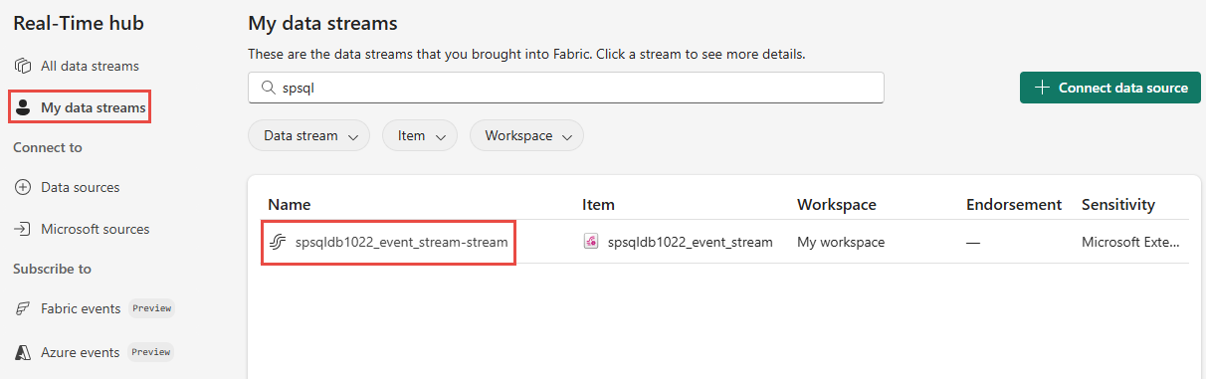This screenshot has height=379, width=1206.
Task: Click the search magnifier icon
Action: 268,88
